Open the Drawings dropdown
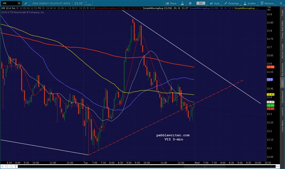Image resolution: width=285 pixels, height=169 pixels. point(232,3)
